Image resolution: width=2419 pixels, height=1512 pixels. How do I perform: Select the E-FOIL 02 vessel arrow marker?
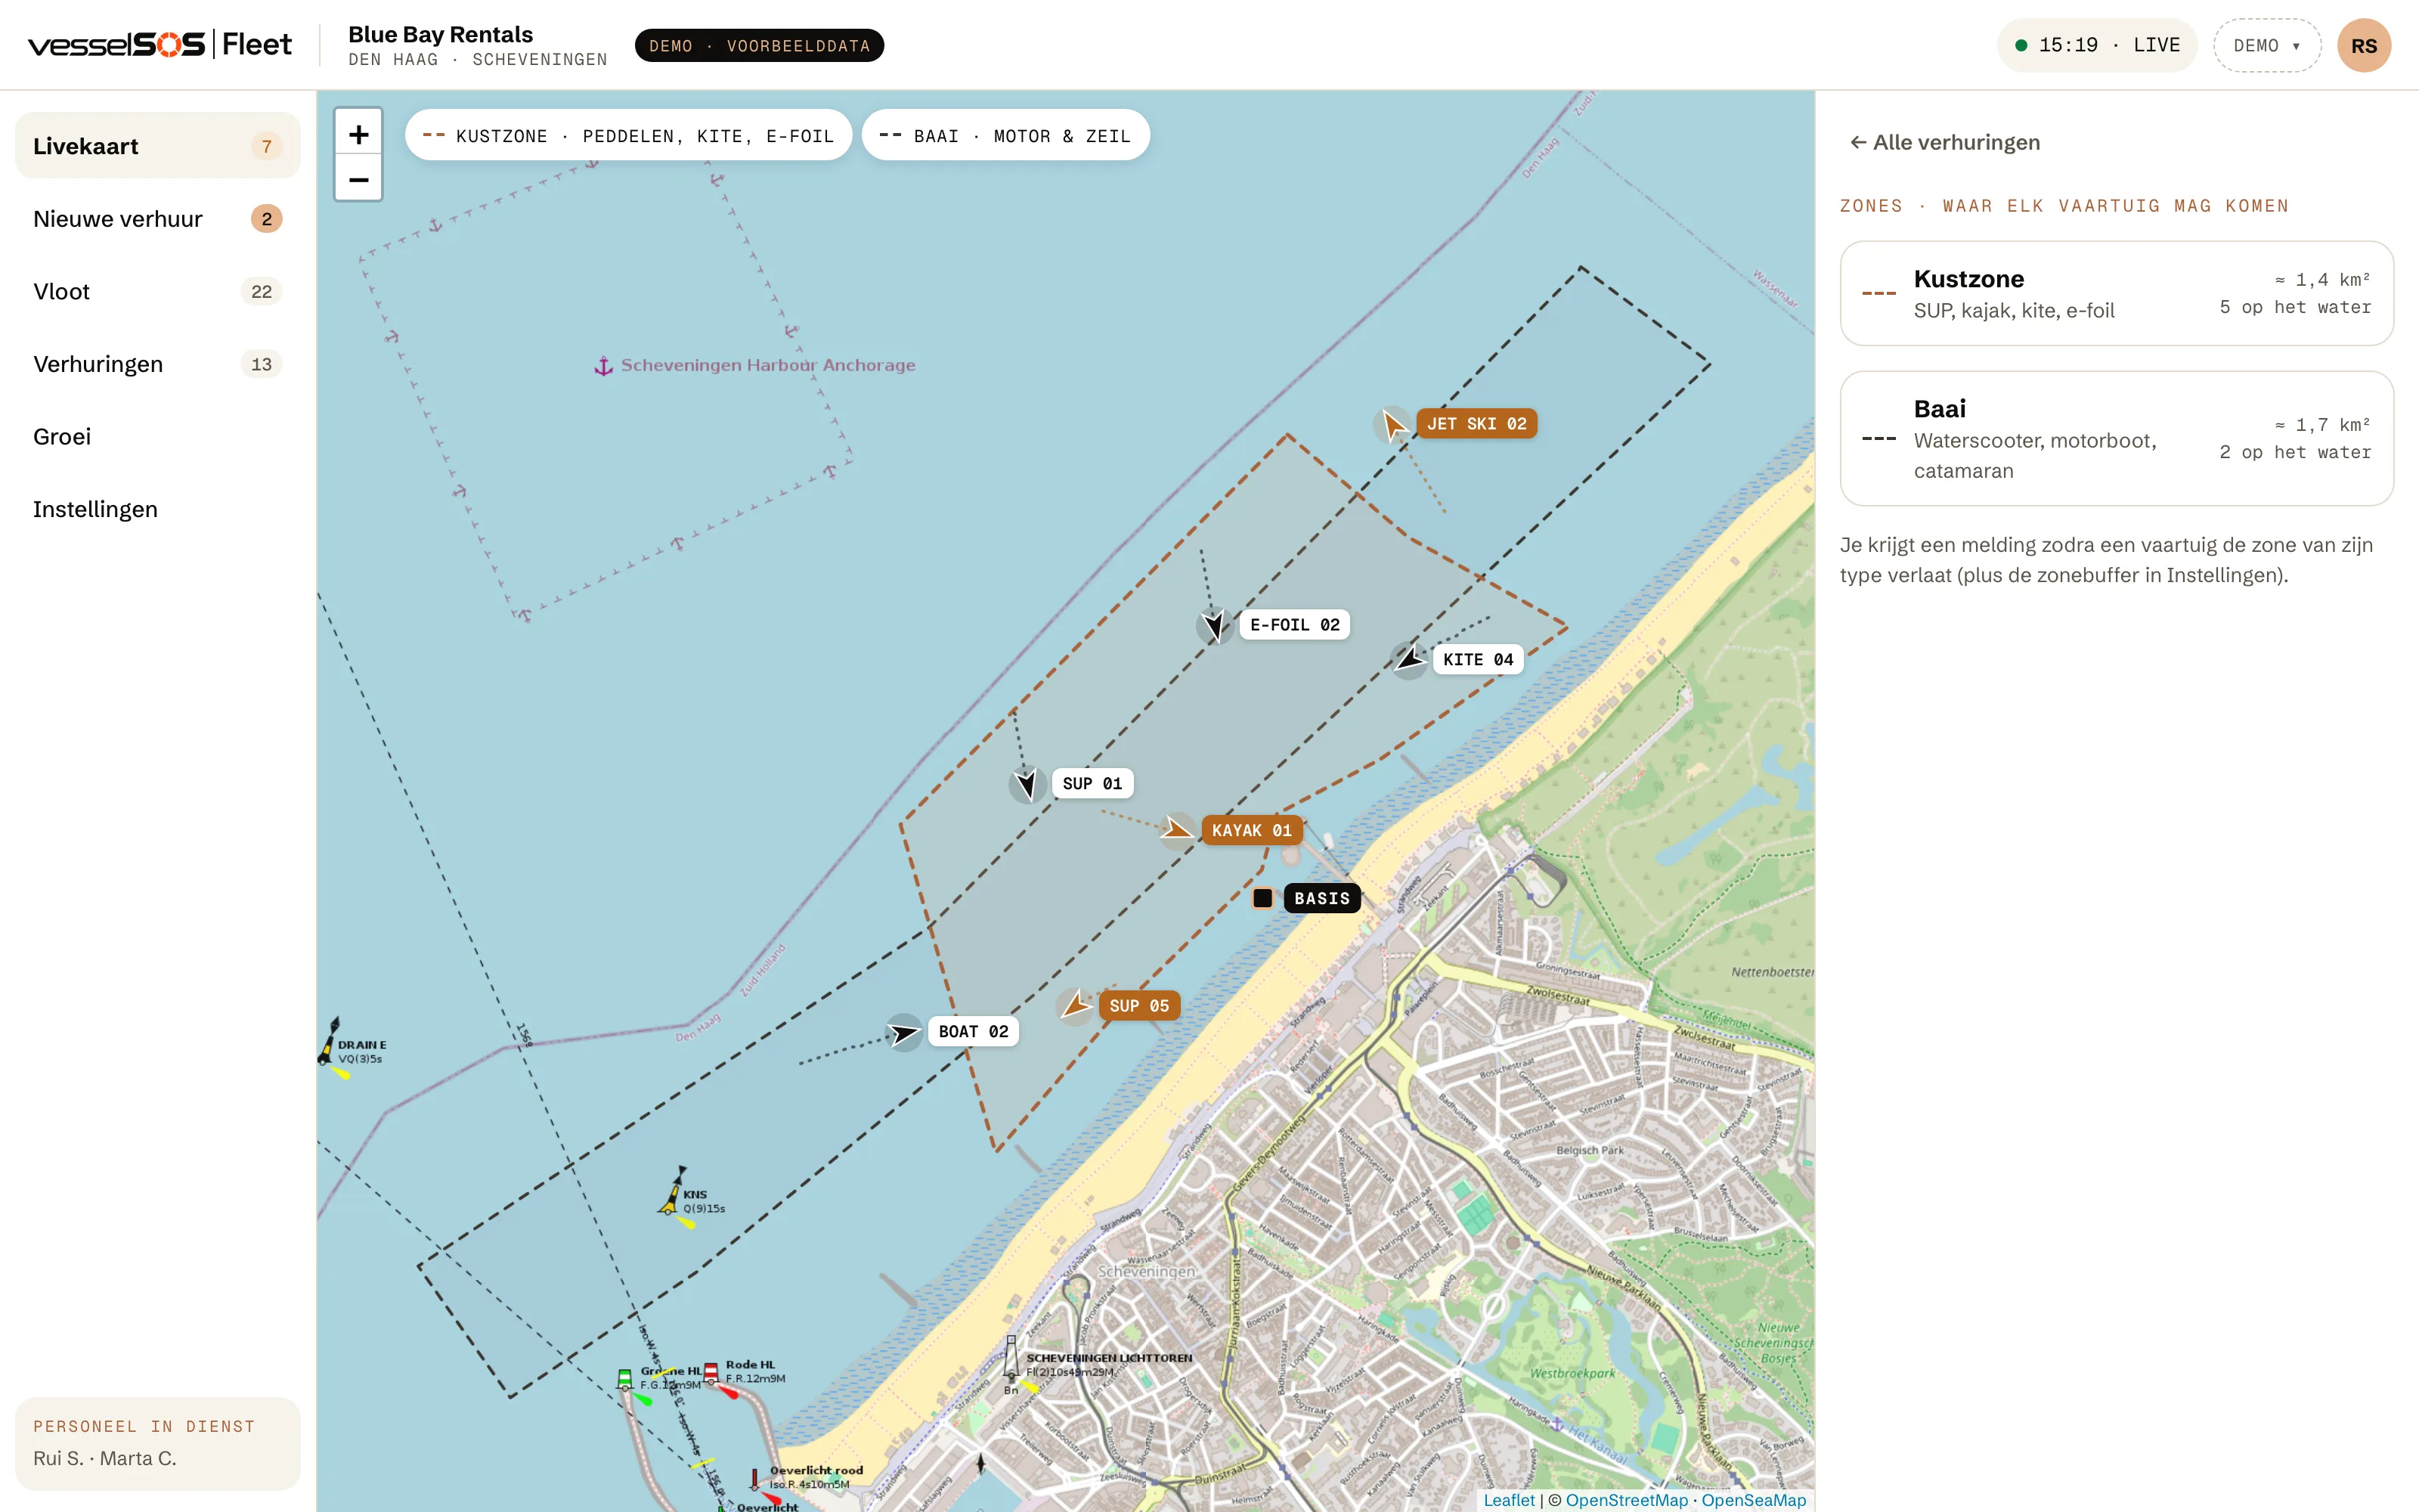tap(1215, 626)
